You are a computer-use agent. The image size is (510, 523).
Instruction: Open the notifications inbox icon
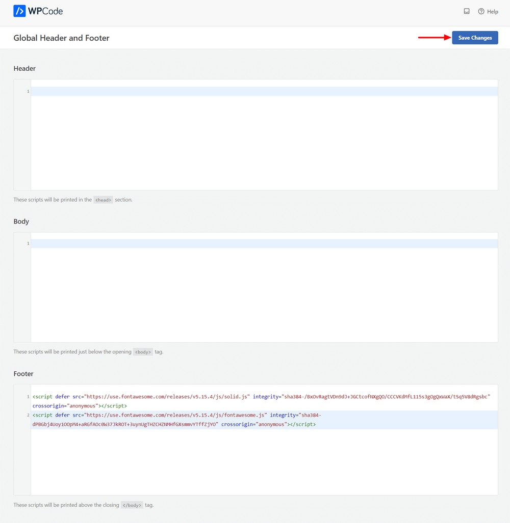pos(467,11)
